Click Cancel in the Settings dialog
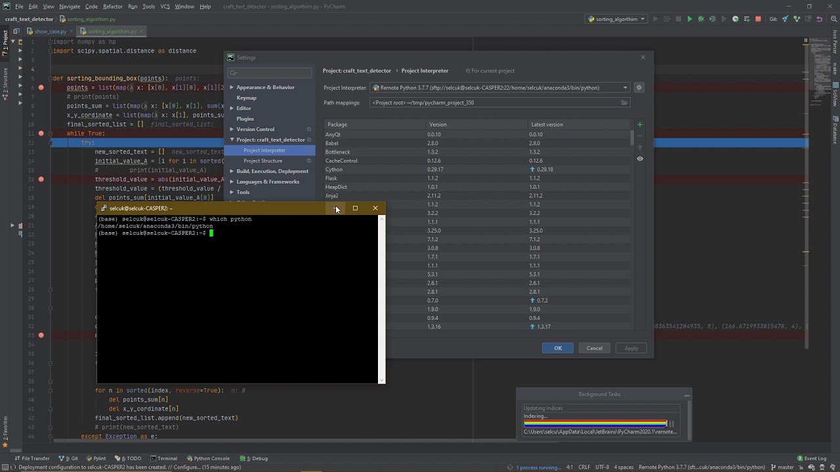The height and width of the screenshot is (472, 840). point(595,348)
